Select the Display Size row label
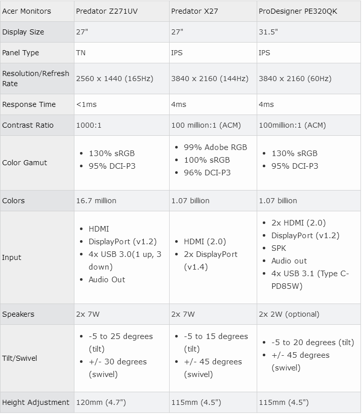Viewport: 362px width, 414px height. tap(23, 32)
